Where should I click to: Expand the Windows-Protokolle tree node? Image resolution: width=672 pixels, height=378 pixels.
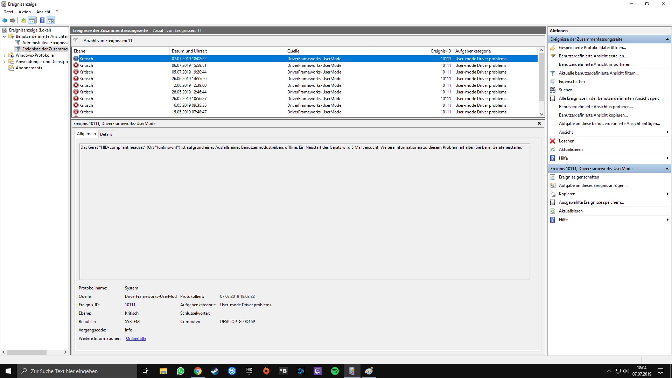[4, 55]
